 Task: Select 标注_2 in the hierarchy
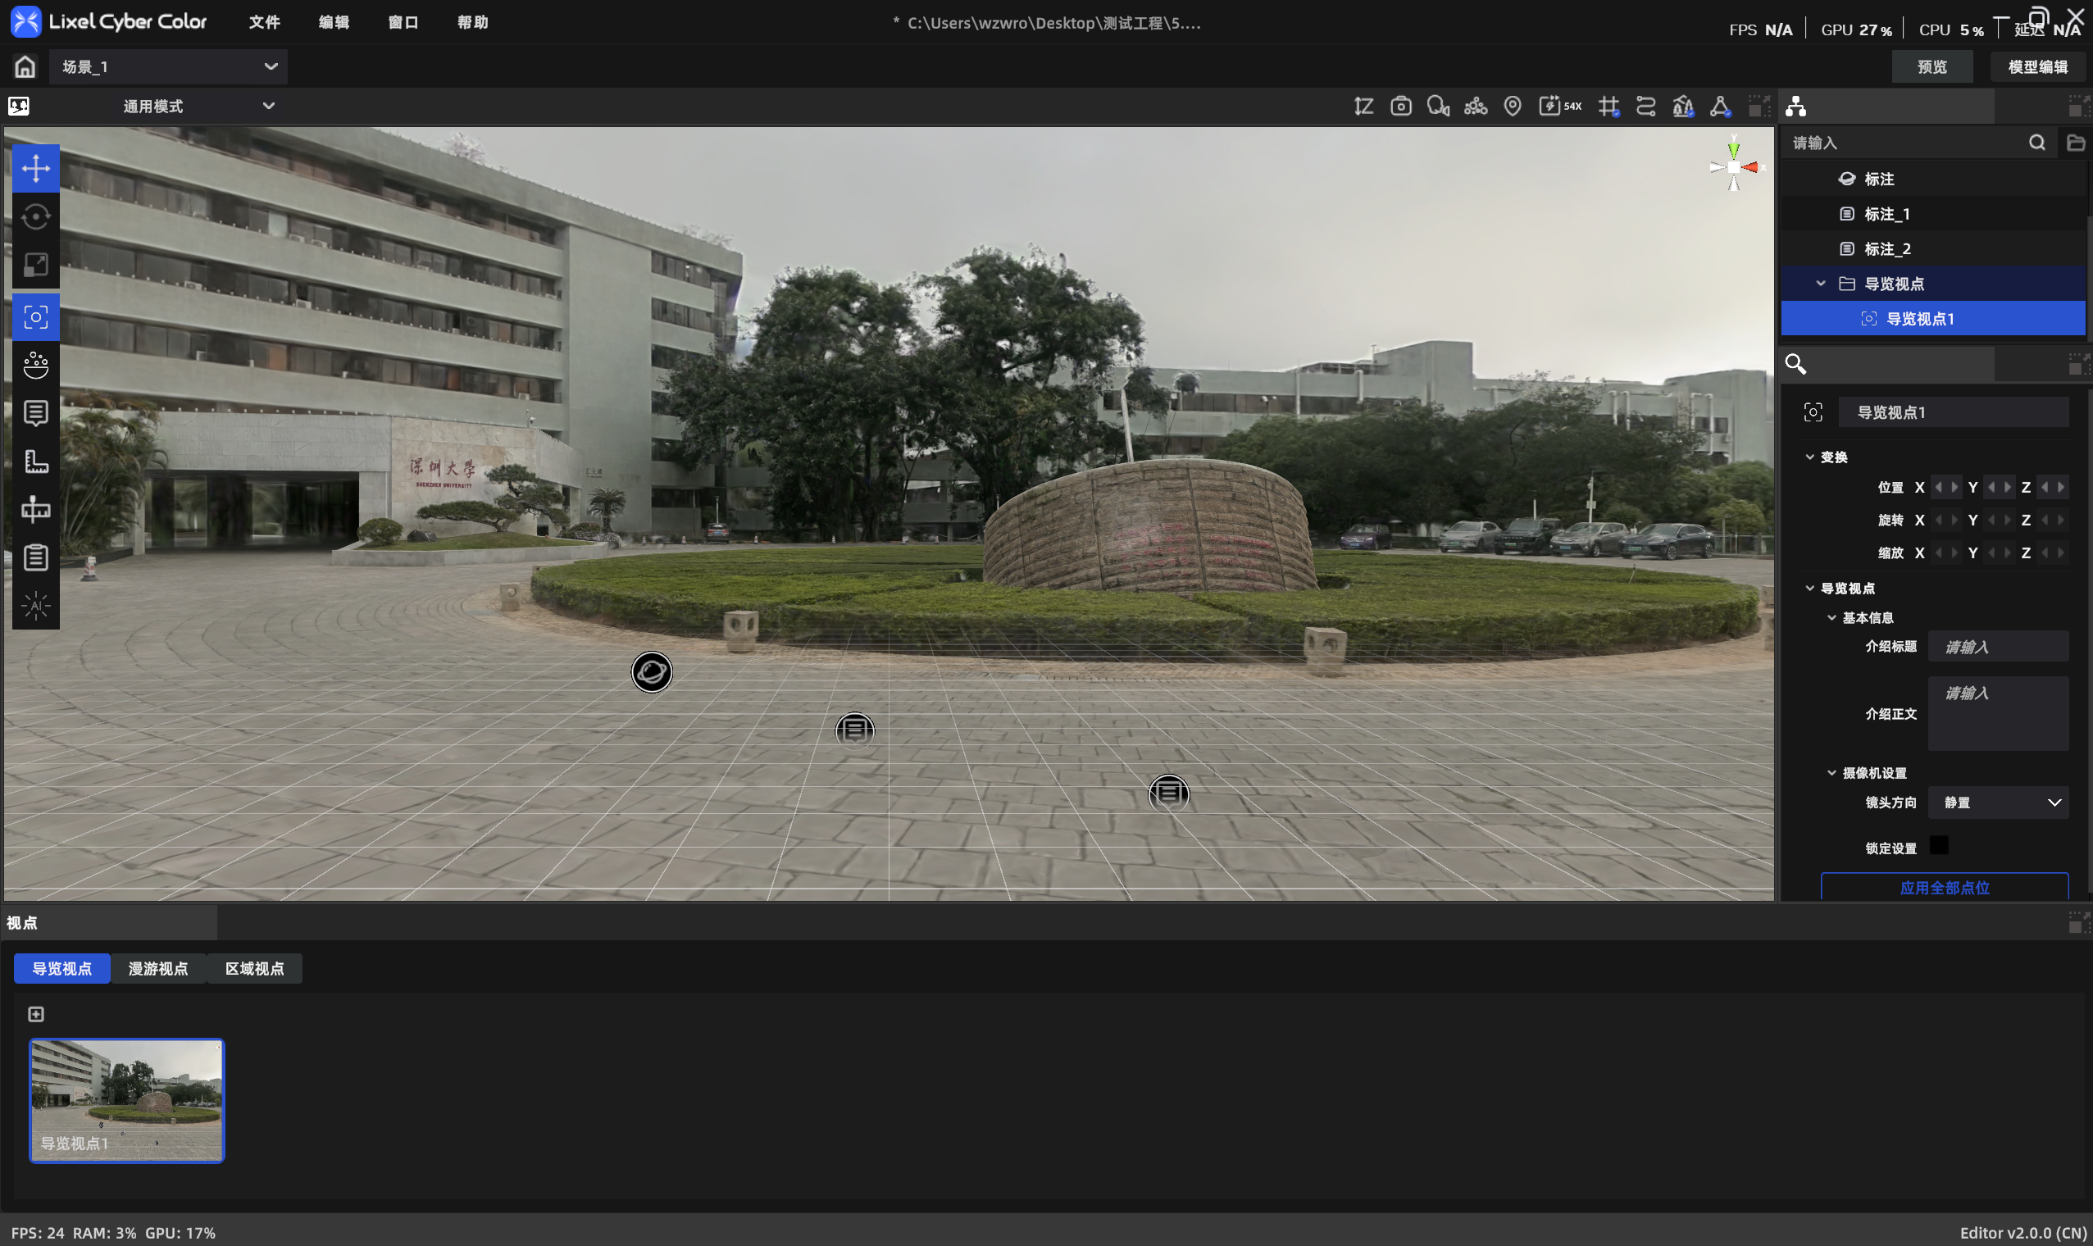click(1932, 249)
